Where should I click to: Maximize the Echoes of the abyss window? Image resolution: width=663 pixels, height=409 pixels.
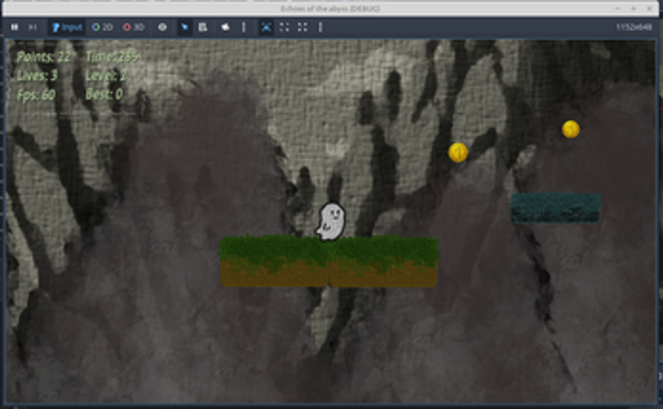[x=634, y=7]
